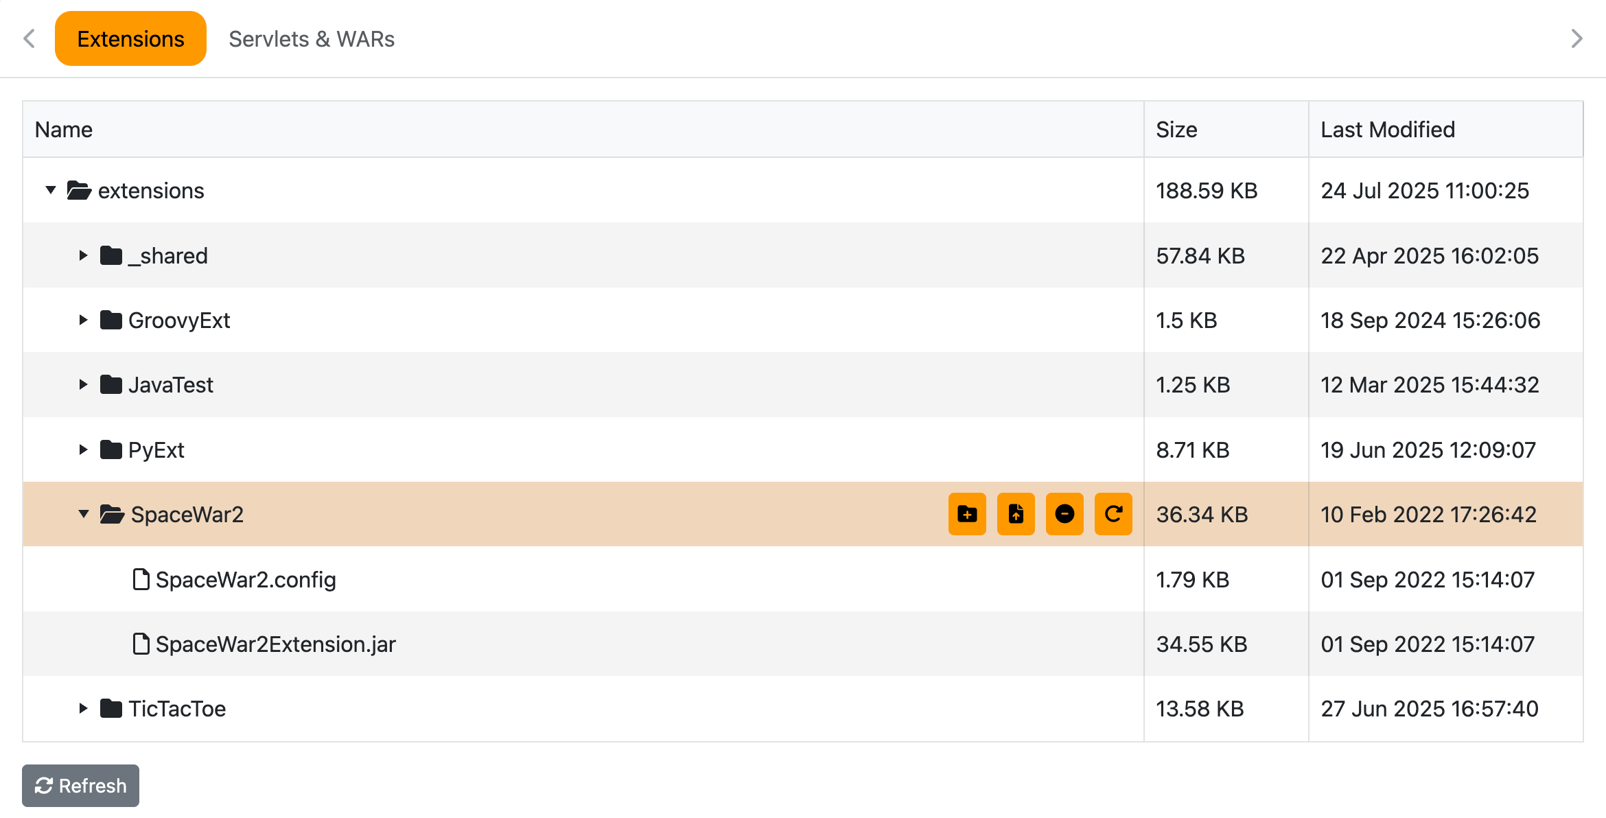Collapse the SpaceWar2 folder

point(83,514)
